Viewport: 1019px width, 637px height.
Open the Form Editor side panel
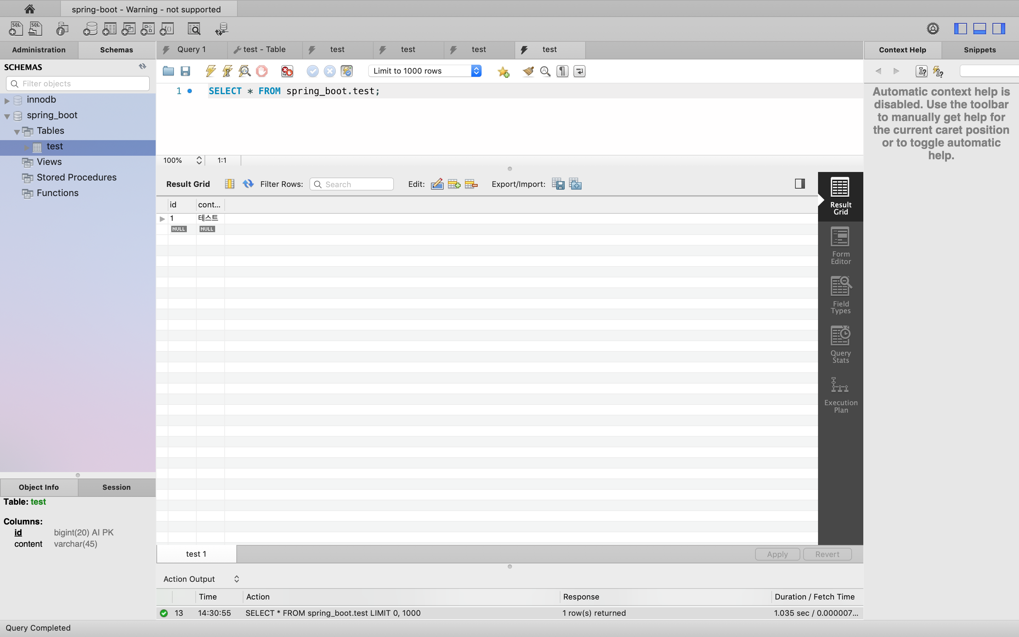click(840, 246)
